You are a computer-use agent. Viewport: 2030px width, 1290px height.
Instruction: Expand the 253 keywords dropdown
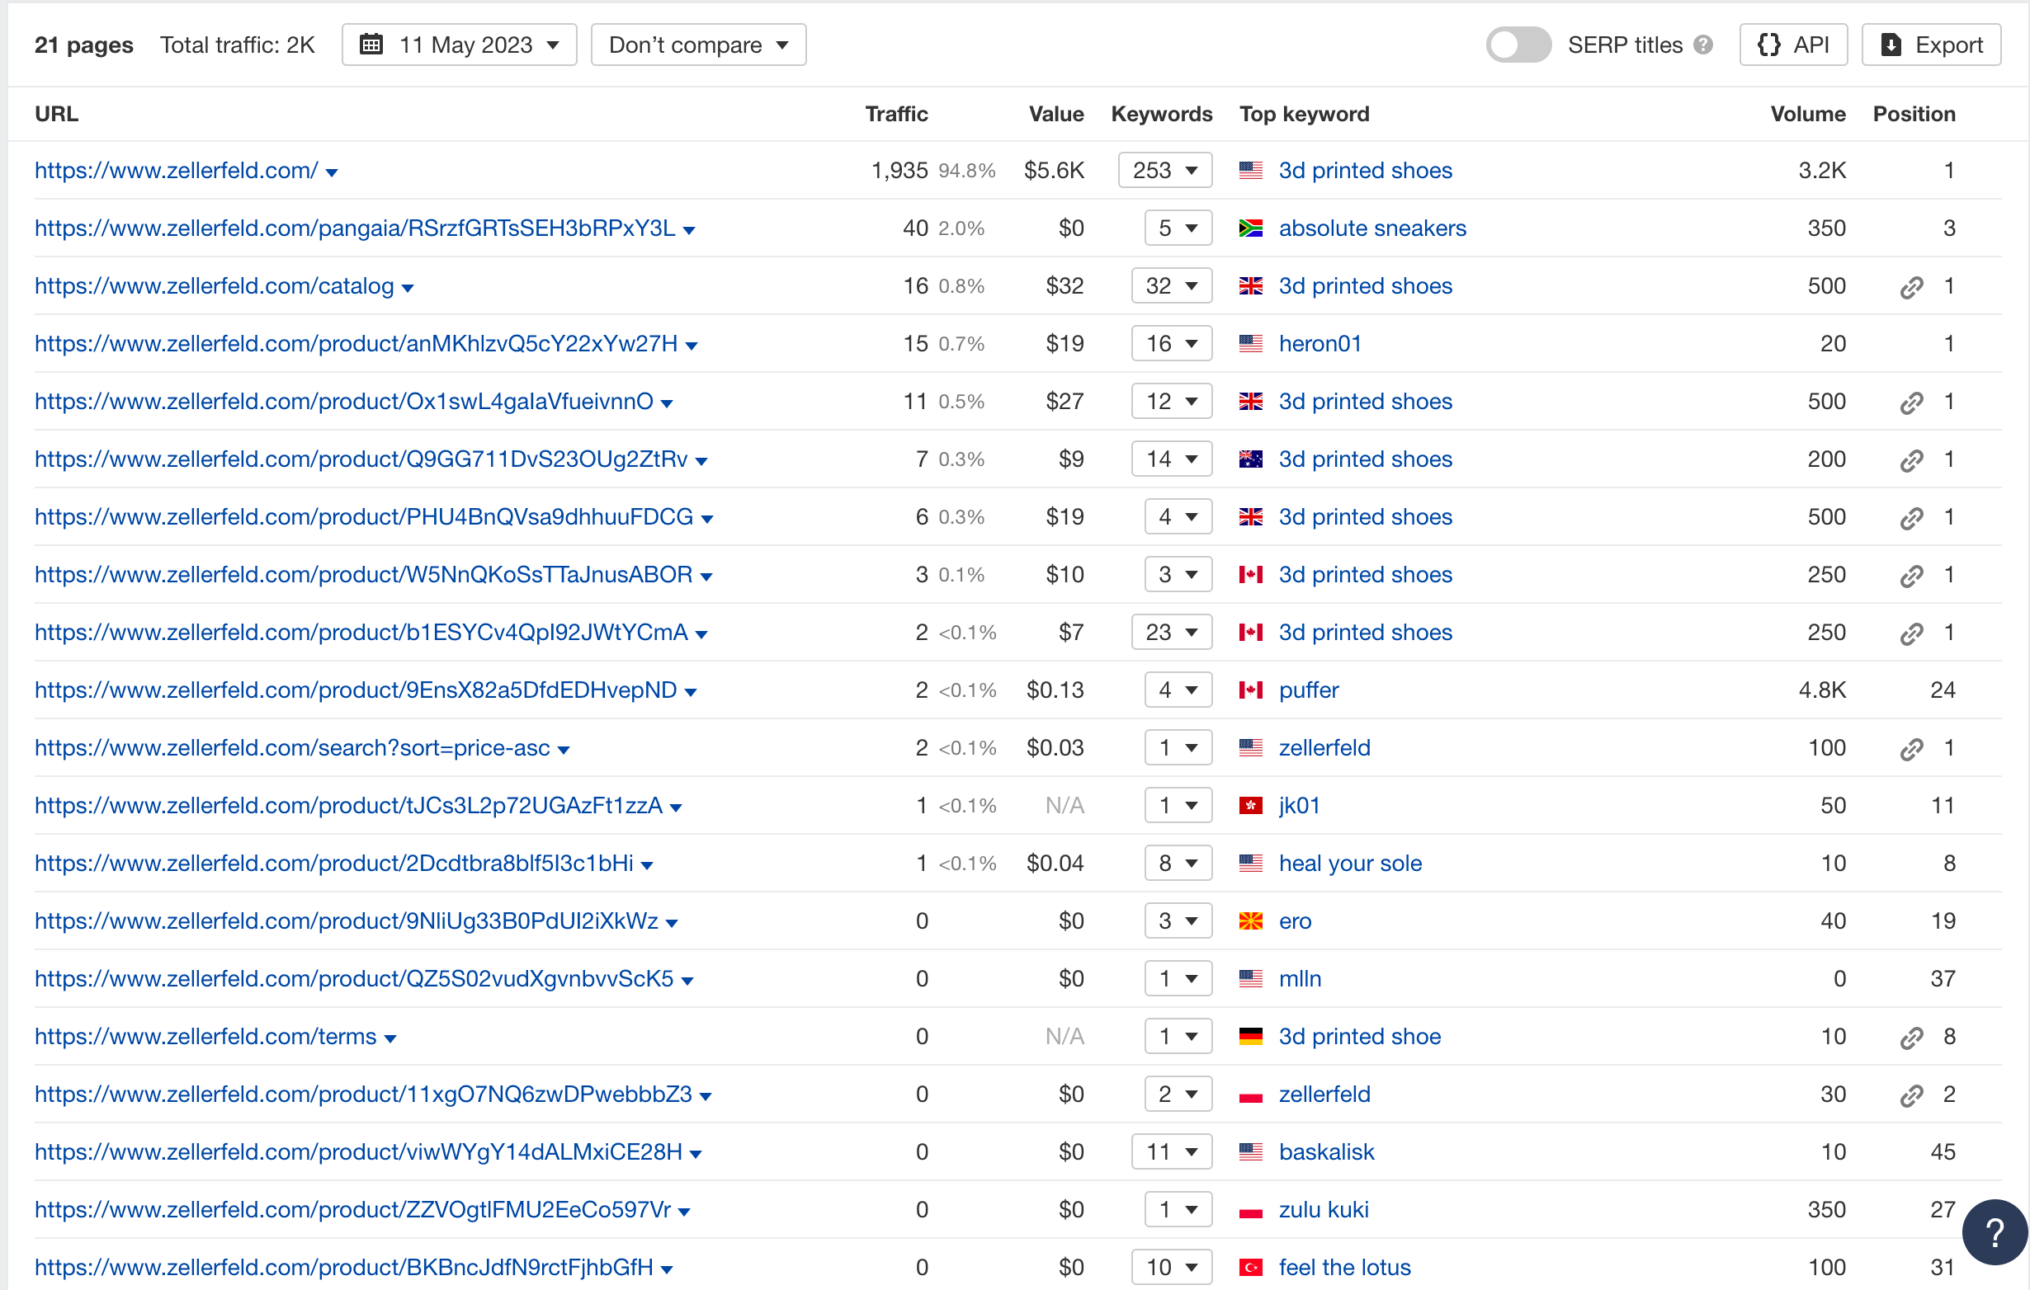[1165, 170]
